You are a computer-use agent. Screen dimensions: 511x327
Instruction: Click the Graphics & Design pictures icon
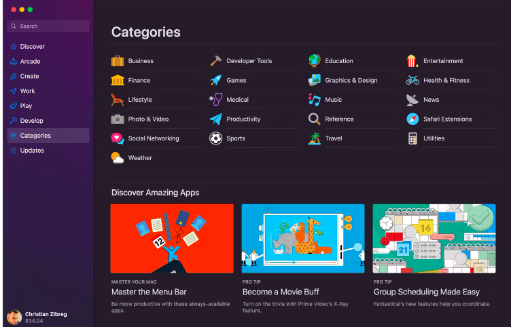tap(315, 80)
